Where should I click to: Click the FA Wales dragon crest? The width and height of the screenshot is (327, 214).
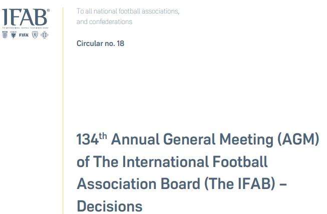[x=14, y=35]
